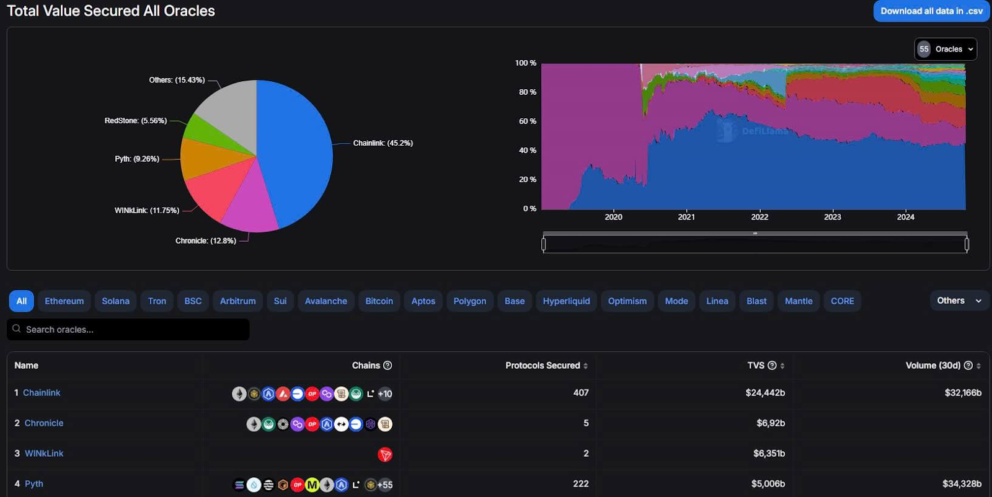
Task: Click the zkSync arrows icon in the Chronicle row
Action: click(x=341, y=424)
